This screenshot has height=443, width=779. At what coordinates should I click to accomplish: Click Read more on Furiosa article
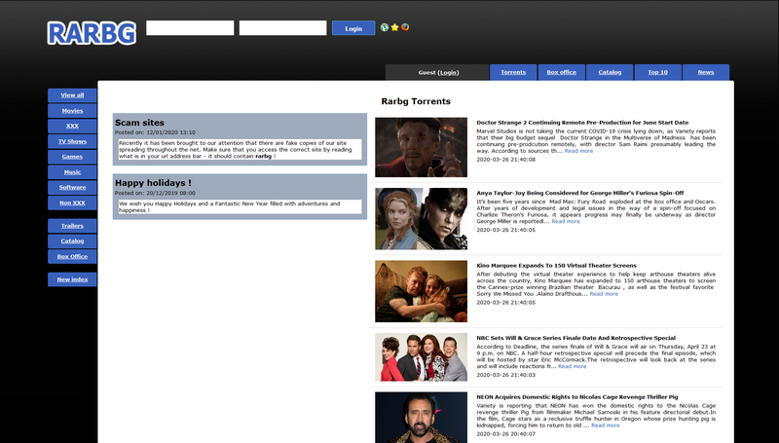(x=566, y=222)
